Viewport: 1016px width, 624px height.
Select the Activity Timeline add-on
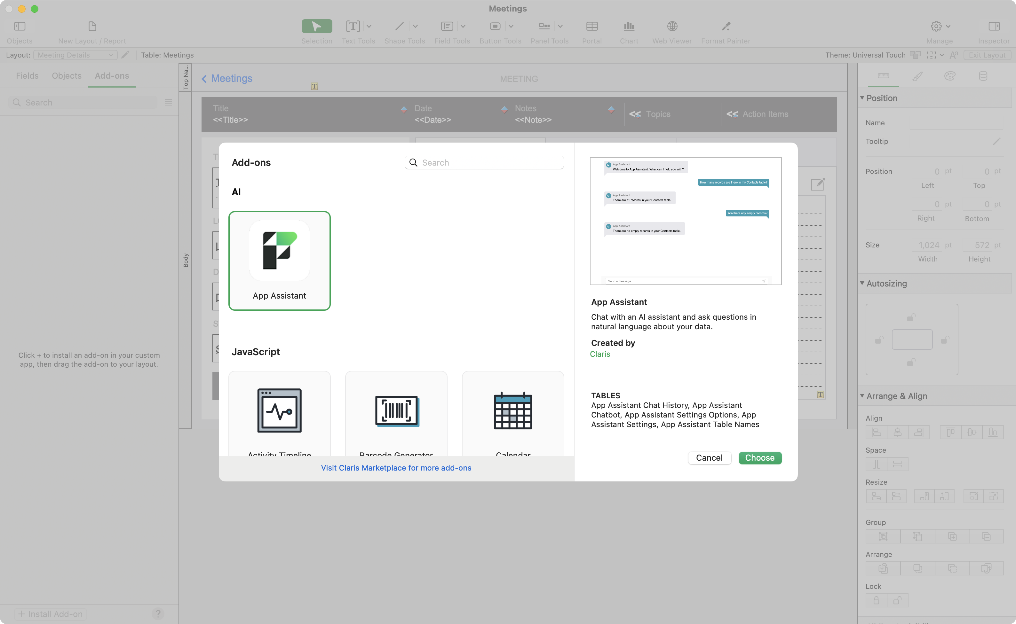[x=280, y=413]
